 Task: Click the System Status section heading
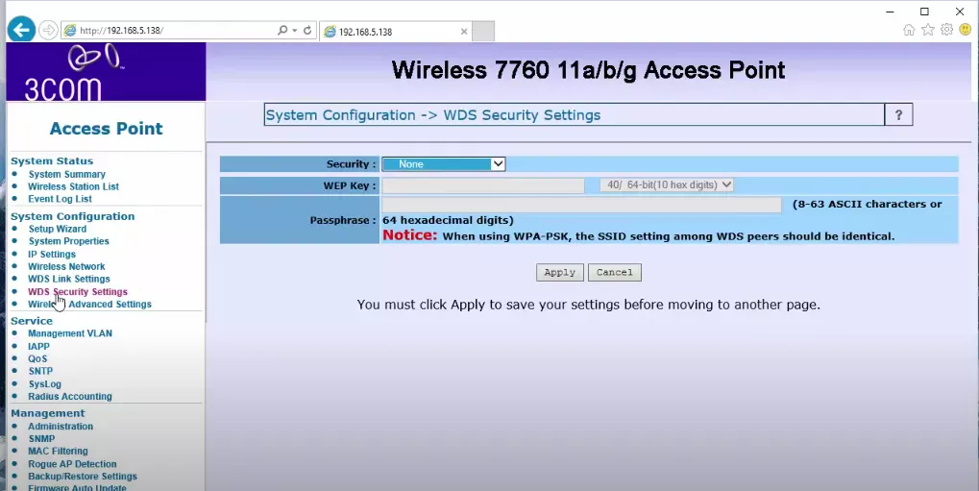click(52, 161)
